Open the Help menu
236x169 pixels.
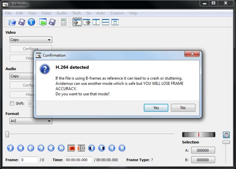tap(133, 13)
